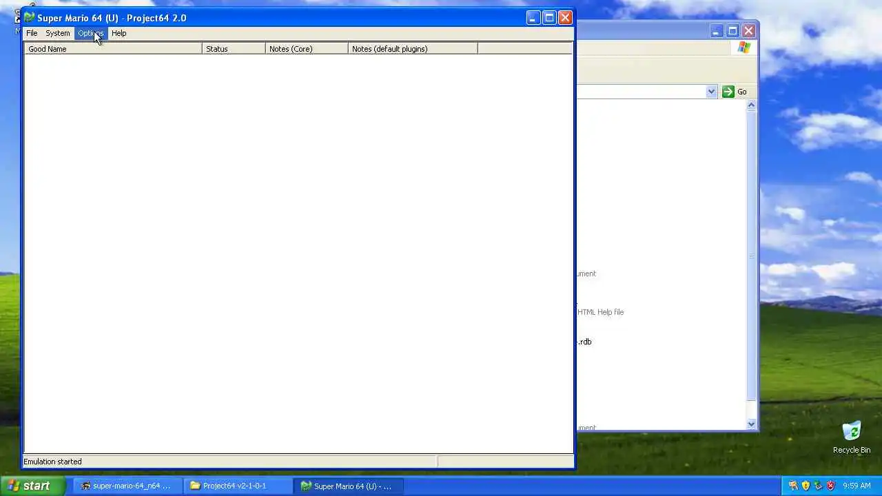The height and width of the screenshot is (496, 882).
Task: Click the Explorer vertical scrollbar thumb
Action: (751, 256)
